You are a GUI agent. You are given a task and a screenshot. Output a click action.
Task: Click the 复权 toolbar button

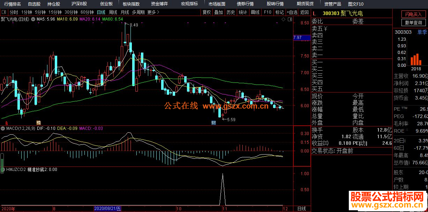207,12
